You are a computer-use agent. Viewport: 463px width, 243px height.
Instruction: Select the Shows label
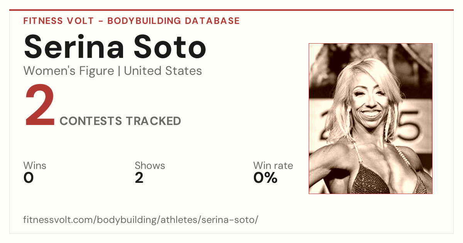point(150,166)
